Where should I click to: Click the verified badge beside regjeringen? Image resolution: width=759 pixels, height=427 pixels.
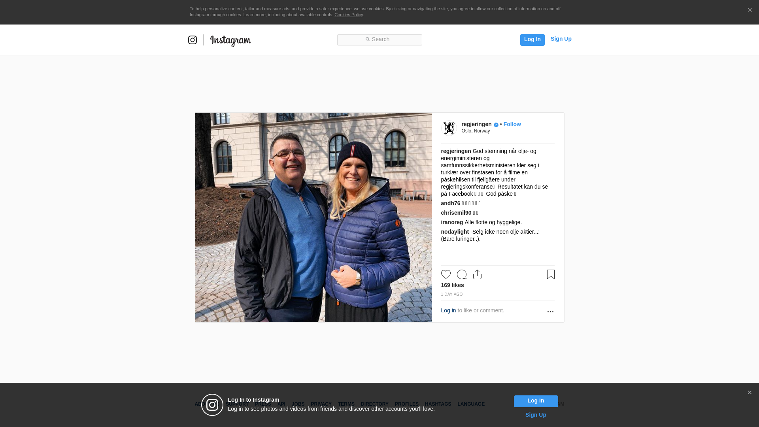coord(496,125)
